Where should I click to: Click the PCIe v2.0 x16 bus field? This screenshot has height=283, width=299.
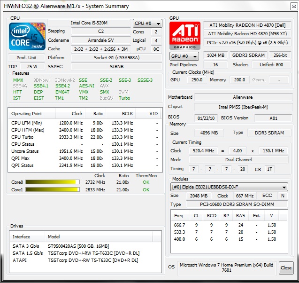[x=247, y=42]
